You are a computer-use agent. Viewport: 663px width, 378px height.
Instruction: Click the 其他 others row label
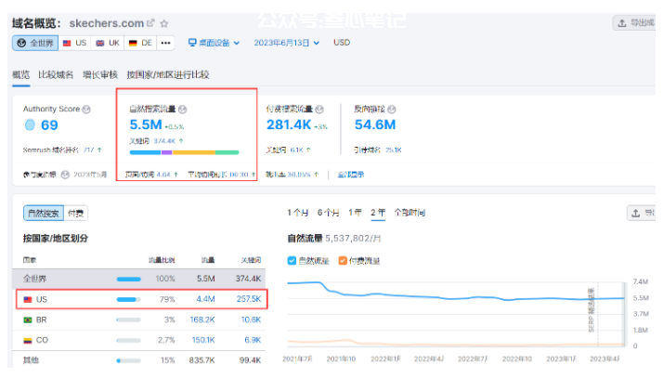(31, 360)
